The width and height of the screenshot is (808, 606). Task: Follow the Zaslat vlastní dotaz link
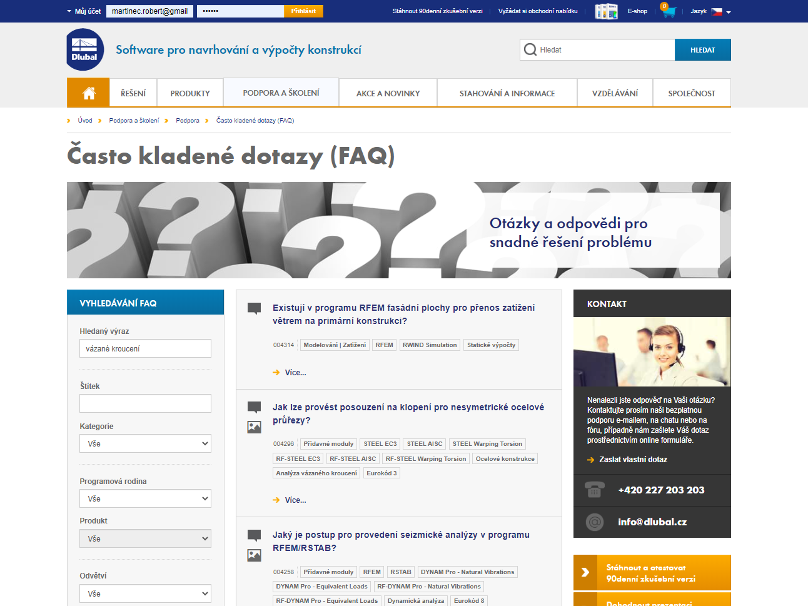632,458
